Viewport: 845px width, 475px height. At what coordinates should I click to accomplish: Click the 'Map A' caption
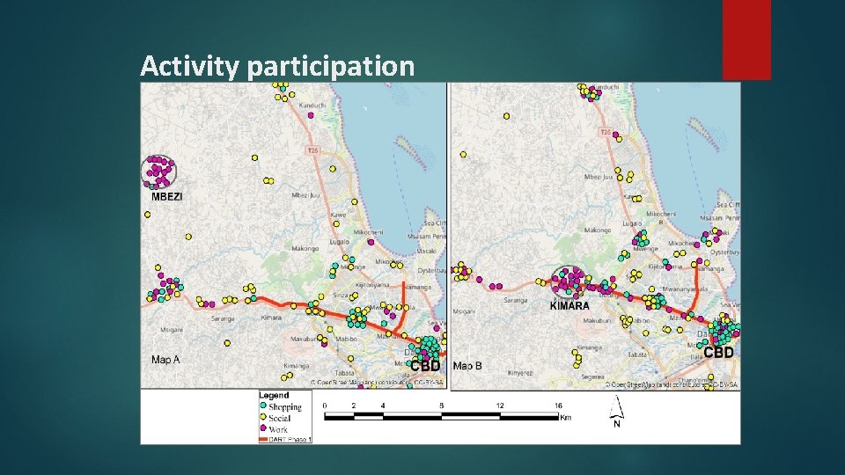(165, 360)
